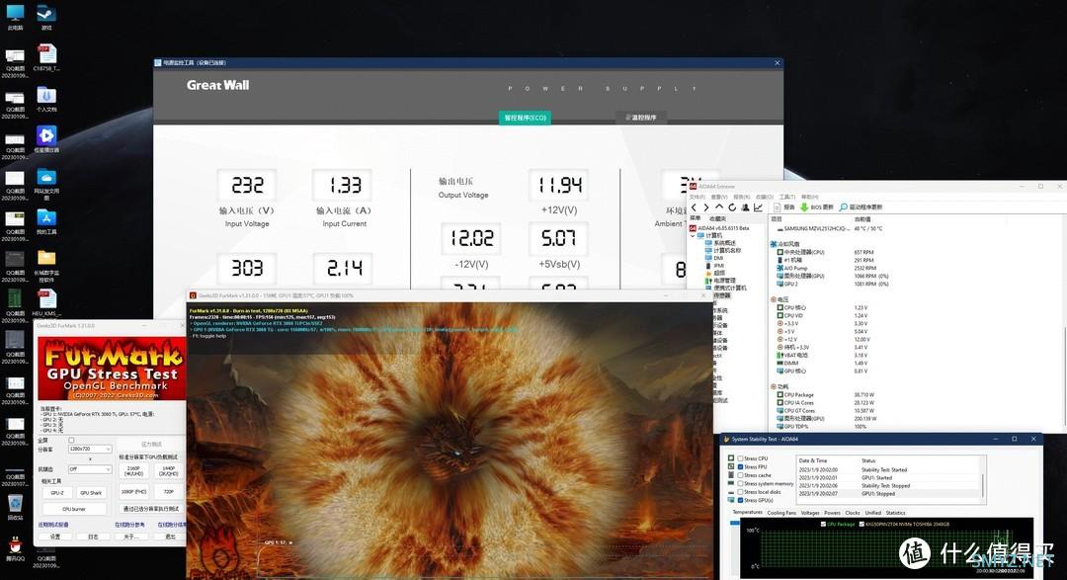1067x580 pixels.
Task: Run the 2160P (4K/UHD) preset benchmark
Action: (x=133, y=470)
